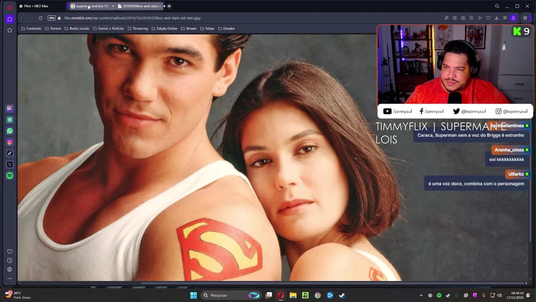The width and height of the screenshot is (536, 302).
Task: Open the Streaming bookmarks folder
Action: tap(138, 29)
